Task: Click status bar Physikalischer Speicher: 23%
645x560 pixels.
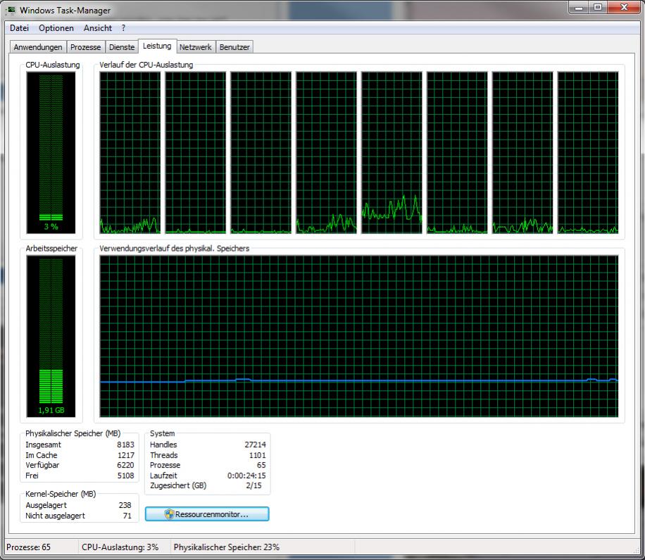Action: pos(227,547)
